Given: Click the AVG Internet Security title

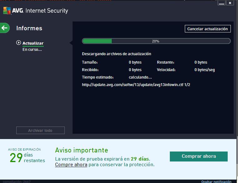Looking at the screenshot, I should 40,11.
